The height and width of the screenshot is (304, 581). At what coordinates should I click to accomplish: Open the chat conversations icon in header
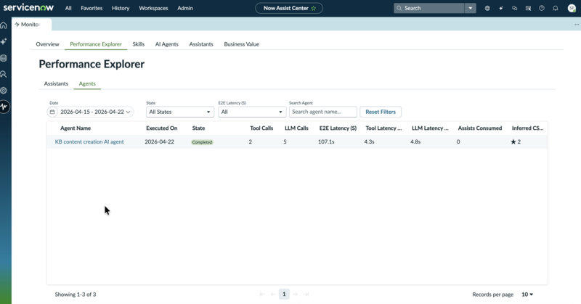coord(514,8)
